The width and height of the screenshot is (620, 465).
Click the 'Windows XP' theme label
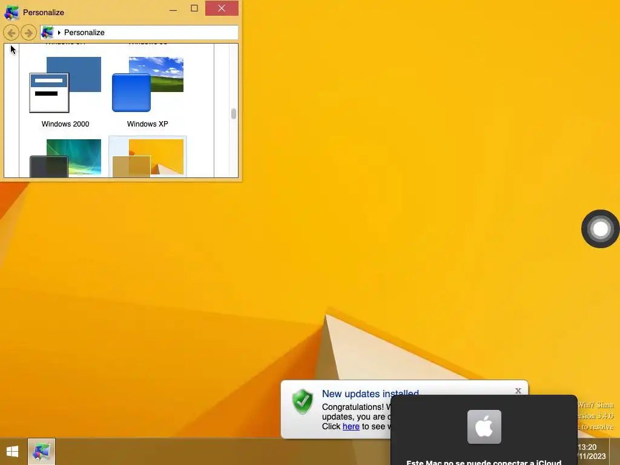pos(148,124)
